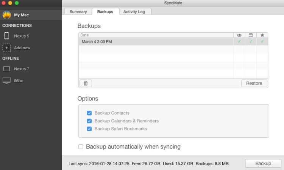Delete the selected backup with the trash icon
Screen dimensions: 284x170
(86, 83)
